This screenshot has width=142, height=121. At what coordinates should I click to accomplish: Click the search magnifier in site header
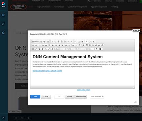pyautogui.click(x=89, y=1)
